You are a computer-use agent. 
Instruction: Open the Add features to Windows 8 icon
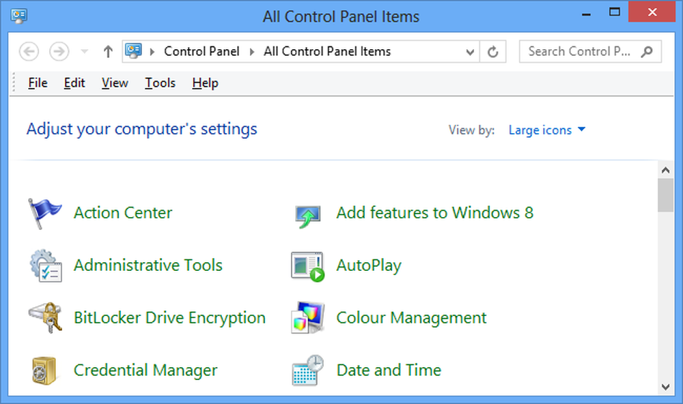coord(308,216)
